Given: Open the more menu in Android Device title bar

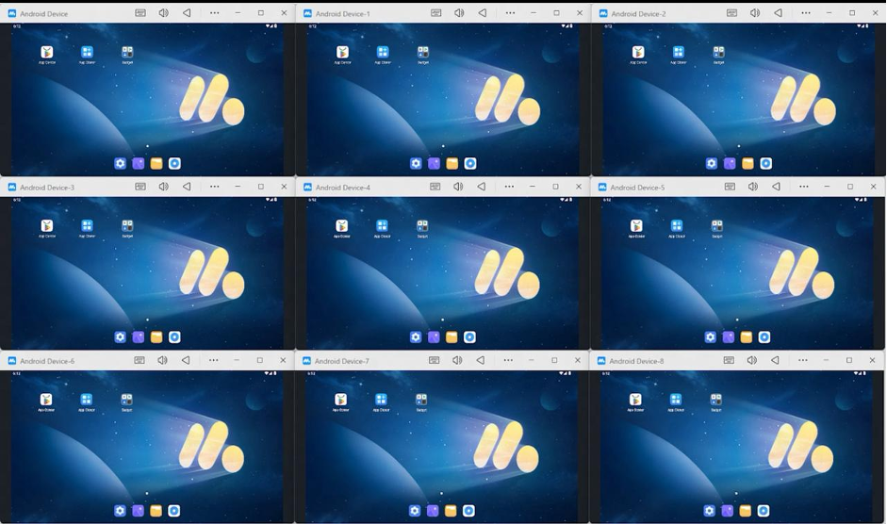Looking at the screenshot, I should pyautogui.click(x=214, y=12).
